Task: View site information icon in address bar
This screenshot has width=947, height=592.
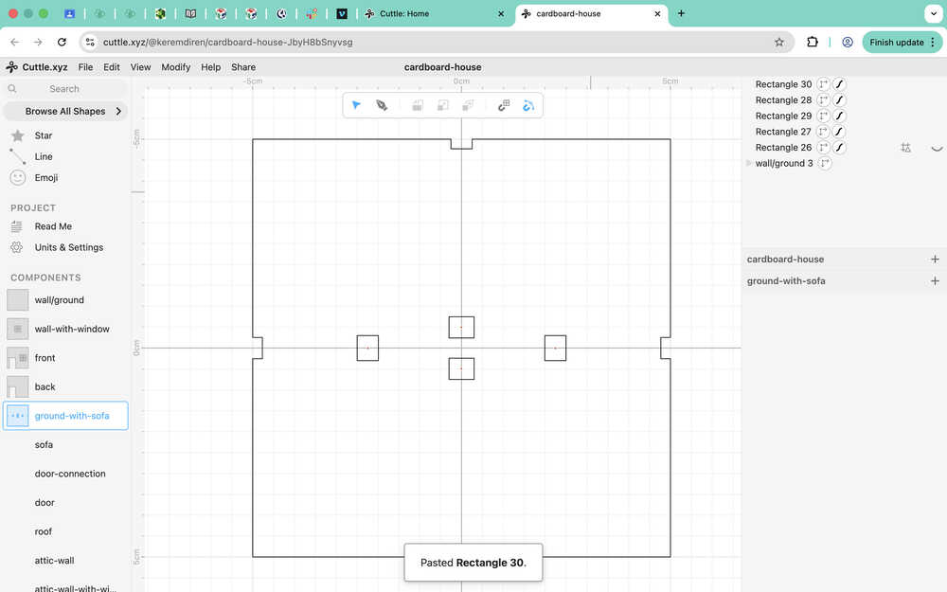Action: coord(90,43)
